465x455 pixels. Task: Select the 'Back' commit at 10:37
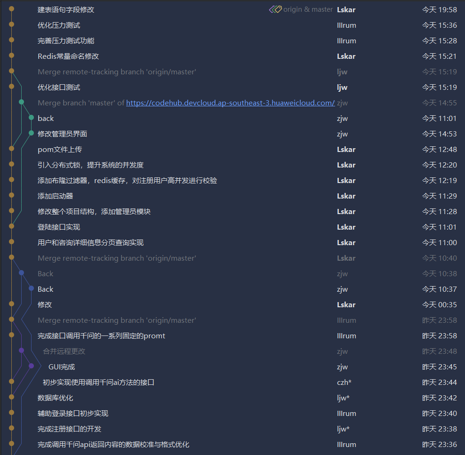point(45,289)
